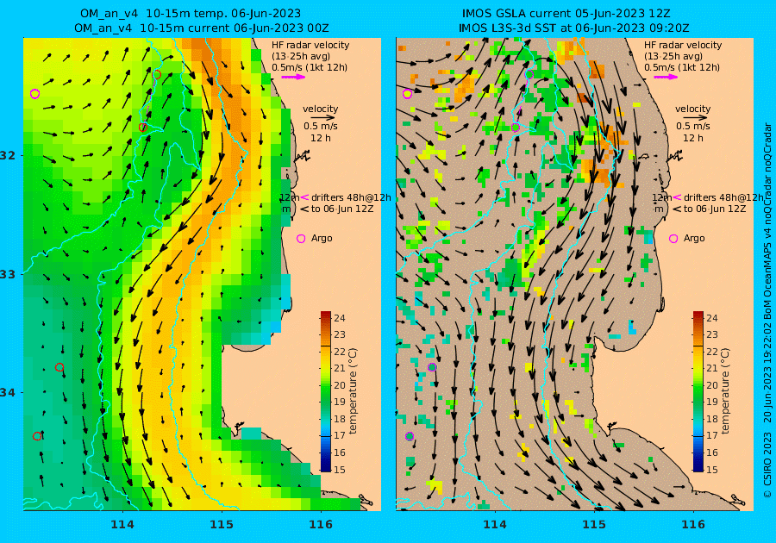
Task: Select the Argo marker just below 34S in IMOS map
Action: pyautogui.click(x=432, y=367)
